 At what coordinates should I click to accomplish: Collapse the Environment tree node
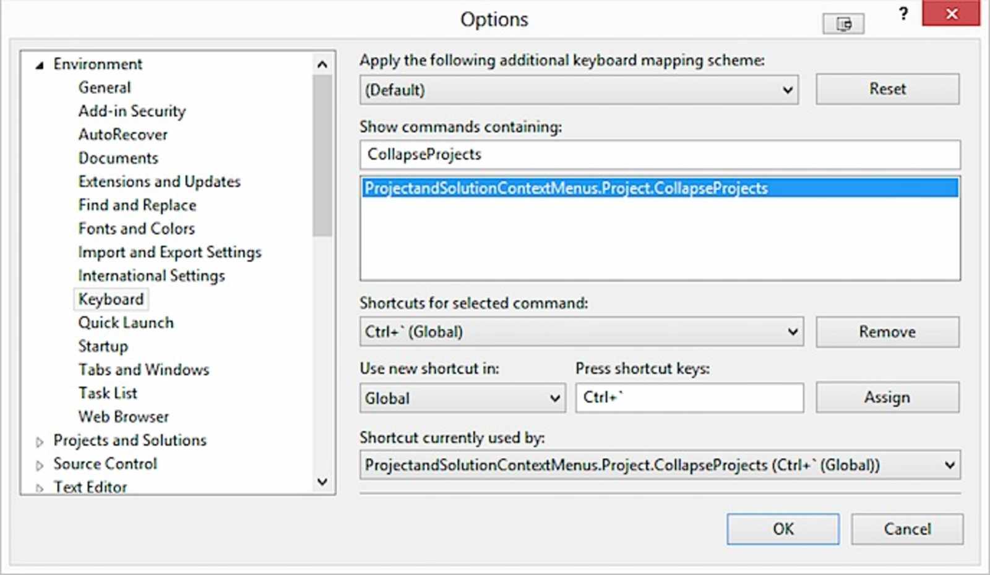tap(40, 65)
